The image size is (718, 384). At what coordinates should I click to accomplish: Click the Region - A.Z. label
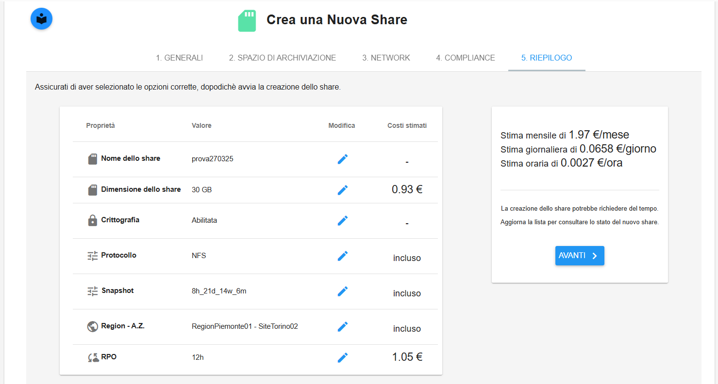123,326
